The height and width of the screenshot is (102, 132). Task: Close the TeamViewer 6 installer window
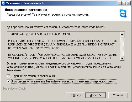tap(129, 3)
